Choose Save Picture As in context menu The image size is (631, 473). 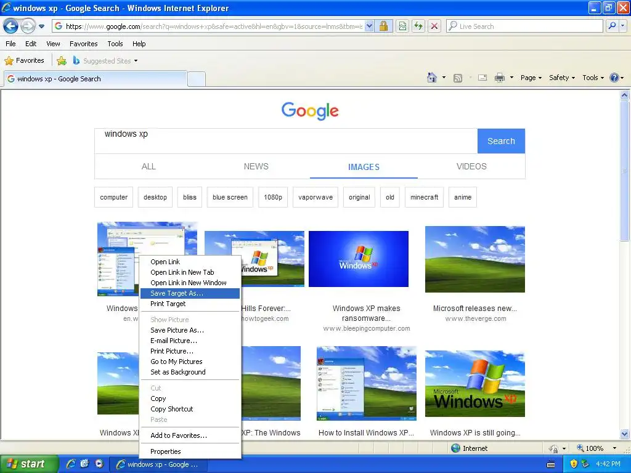point(190,330)
